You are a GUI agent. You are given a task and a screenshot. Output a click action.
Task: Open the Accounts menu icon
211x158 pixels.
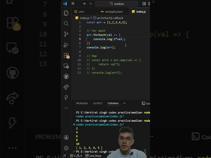point(66,138)
